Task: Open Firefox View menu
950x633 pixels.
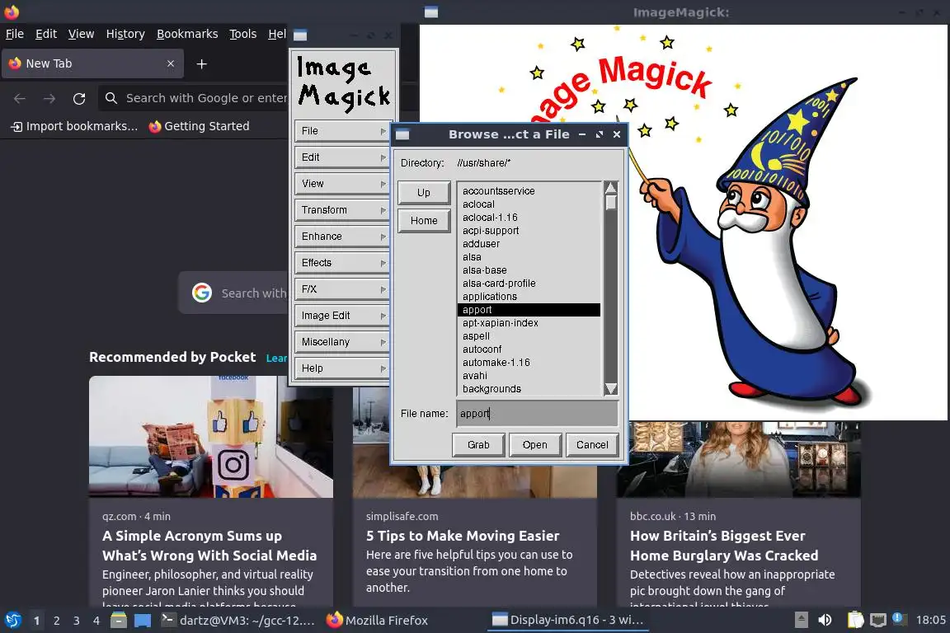Action: (81, 34)
